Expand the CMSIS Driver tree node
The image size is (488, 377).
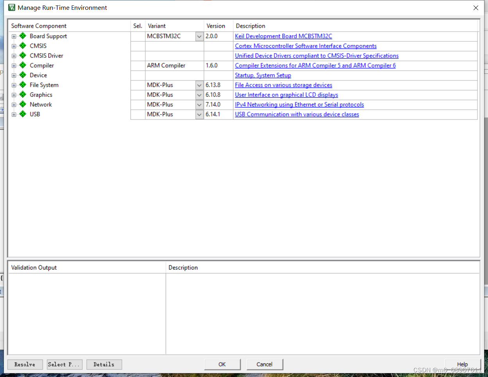[x=14, y=56]
